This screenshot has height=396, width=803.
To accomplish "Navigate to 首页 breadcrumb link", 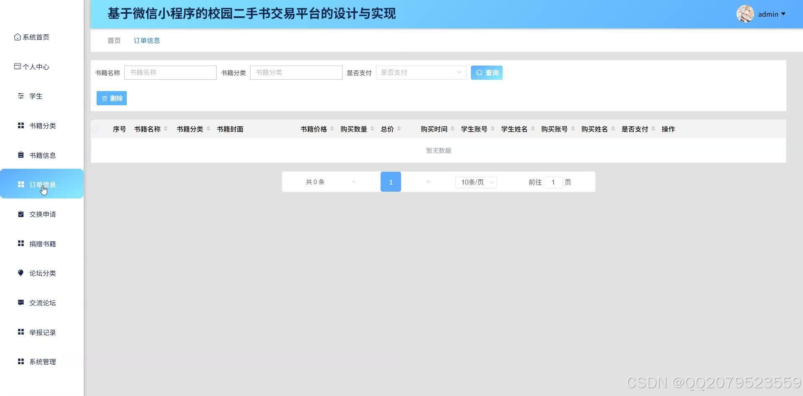I will 114,41.
